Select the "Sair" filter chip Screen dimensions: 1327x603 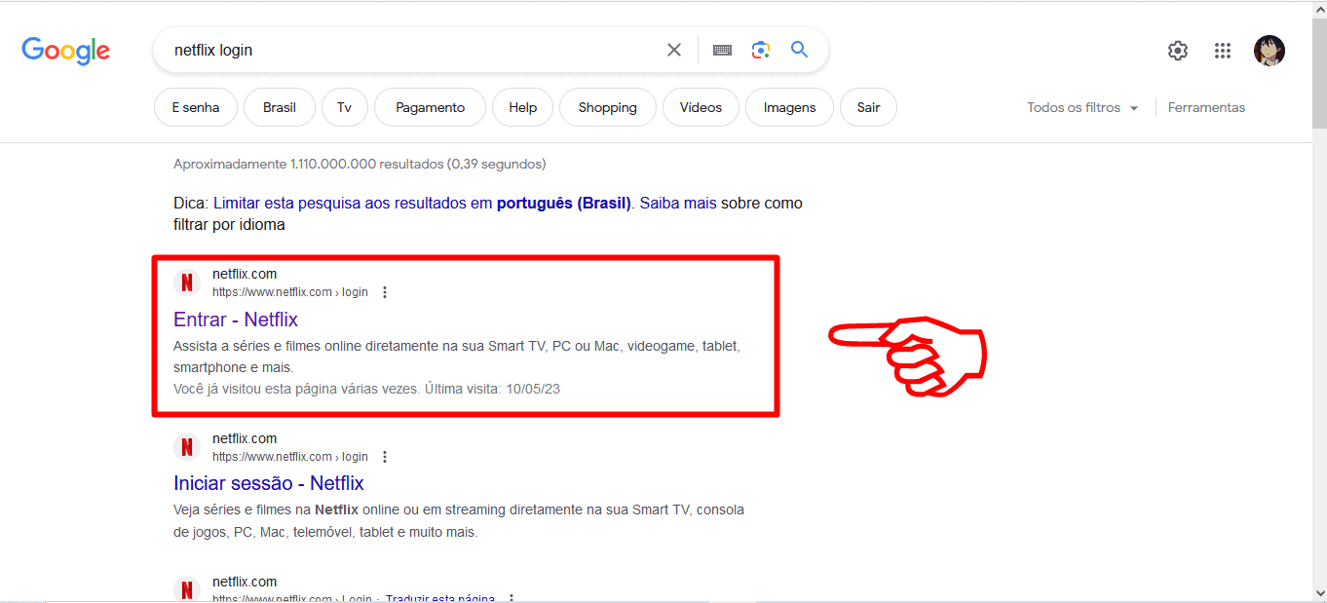tap(868, 107)
